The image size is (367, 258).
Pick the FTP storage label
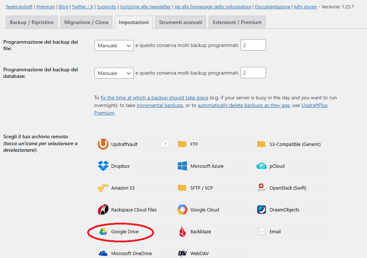(x=194, y=144)
